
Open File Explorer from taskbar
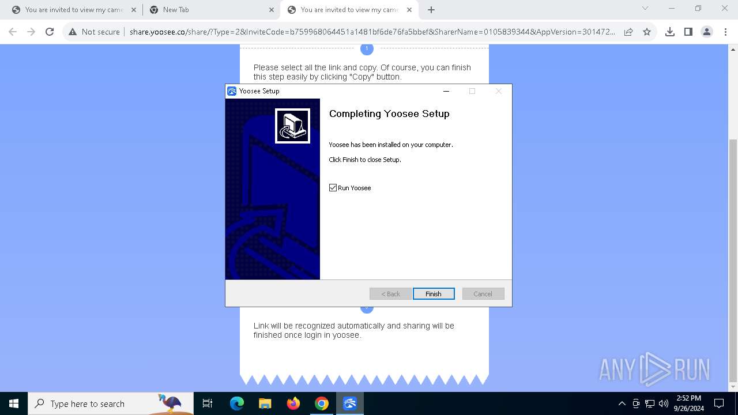click(x=265, y=403)
